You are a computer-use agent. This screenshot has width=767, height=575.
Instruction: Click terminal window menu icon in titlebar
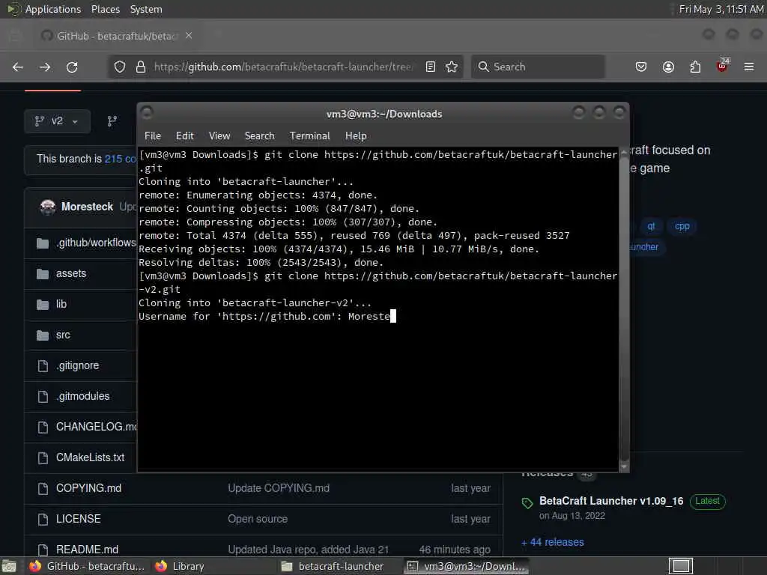coord(147,113)
